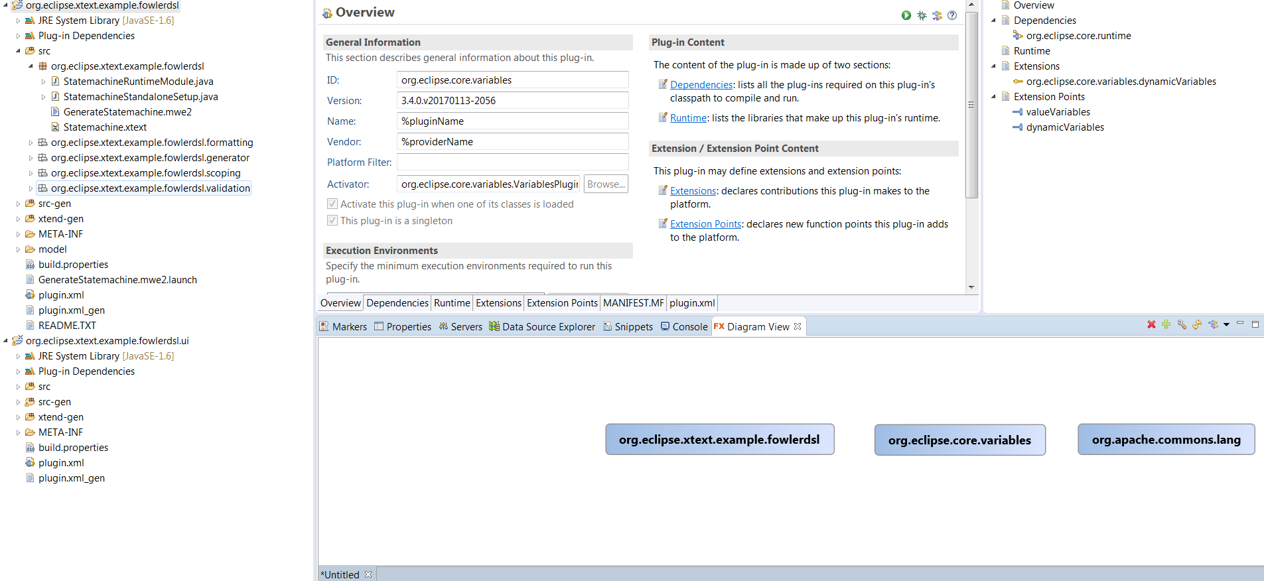Screen dimensions: 1264x581
Task: Click the GenerateStatemachine.mwe2 file icon
Action: (x=55, y=111)
